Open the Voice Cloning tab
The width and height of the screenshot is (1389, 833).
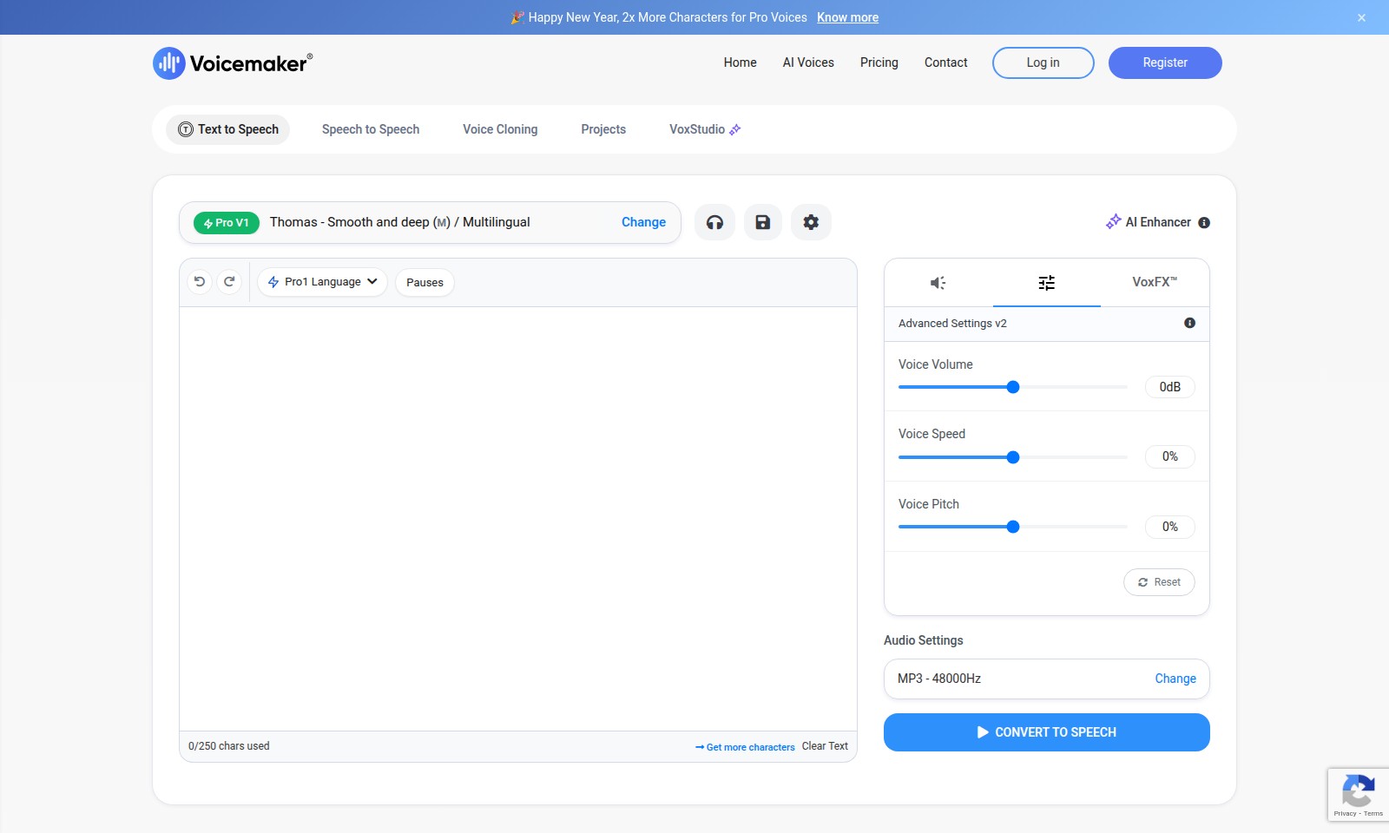[x=500, y=129]
